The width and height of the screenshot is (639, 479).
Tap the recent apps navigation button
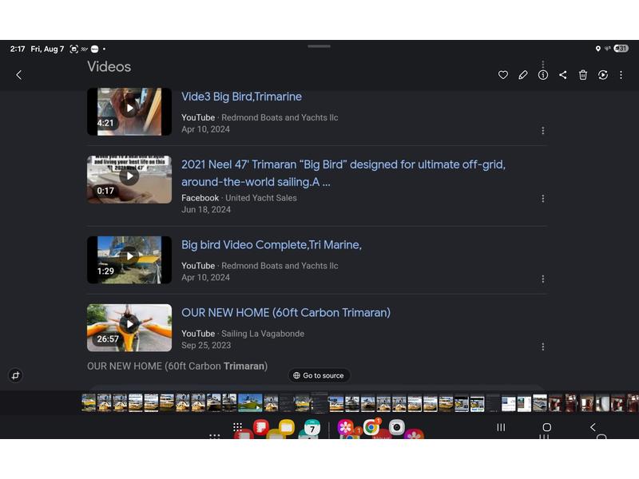pyautogui.click(x=502, y=427)
